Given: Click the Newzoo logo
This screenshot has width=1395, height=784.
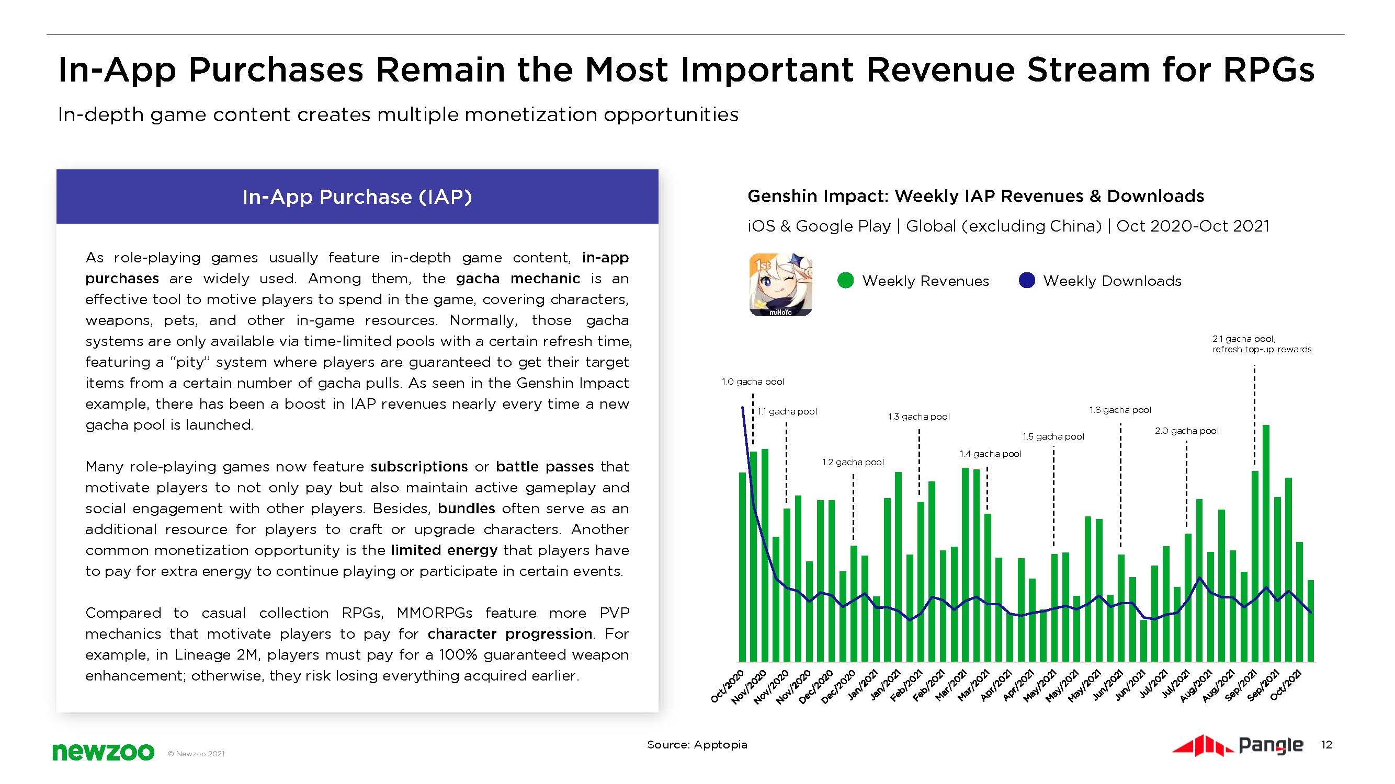Looking at the screenshot, I should 103,752.
